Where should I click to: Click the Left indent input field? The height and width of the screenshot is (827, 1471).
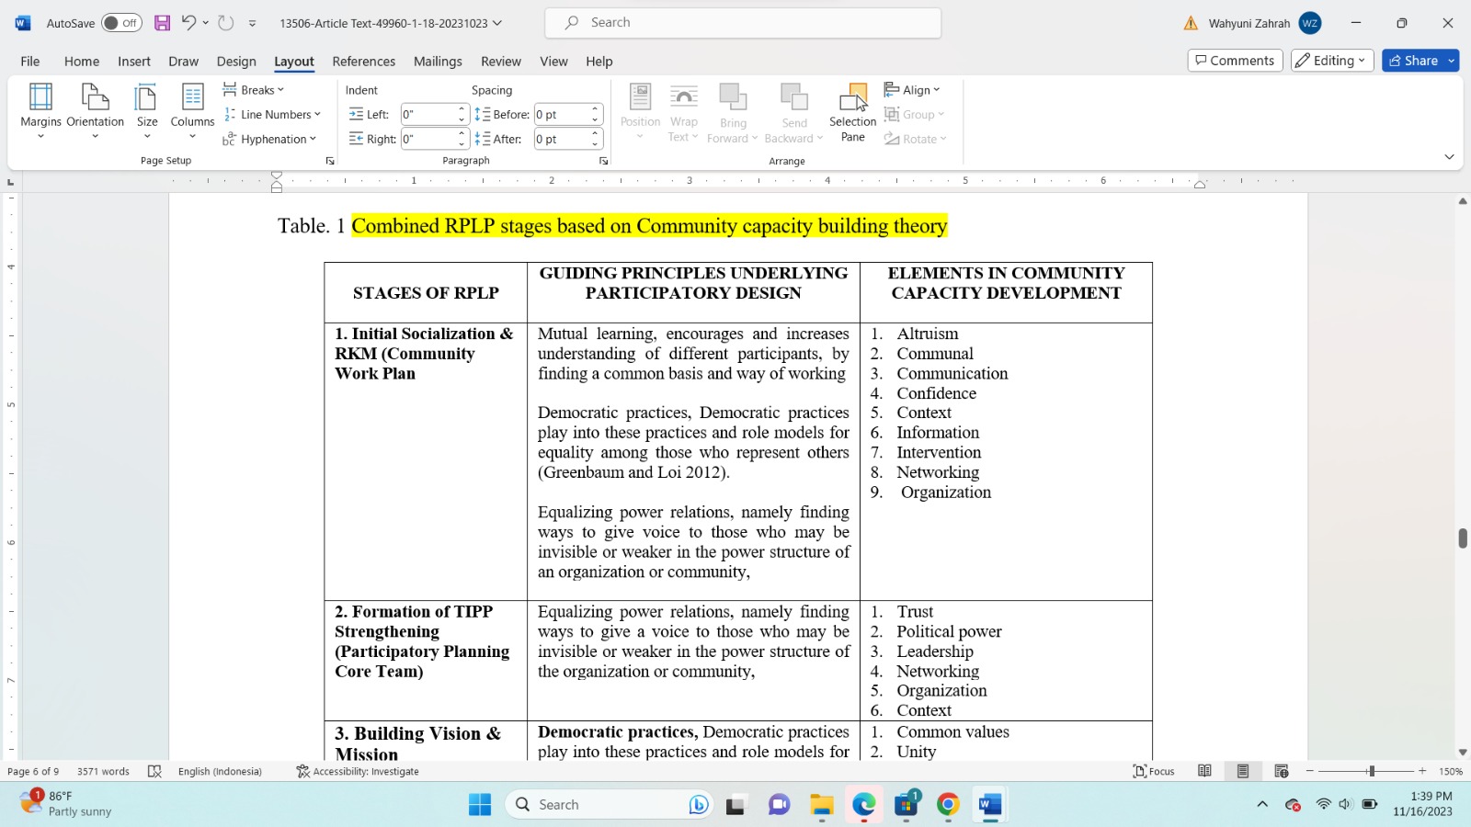coord(428,115)
